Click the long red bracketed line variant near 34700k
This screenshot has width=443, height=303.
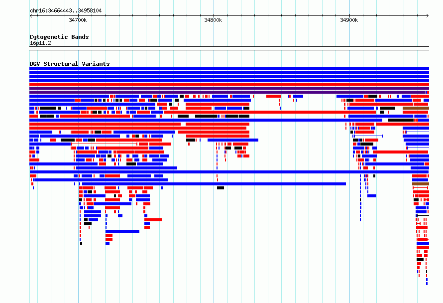[x=104, y=144]
